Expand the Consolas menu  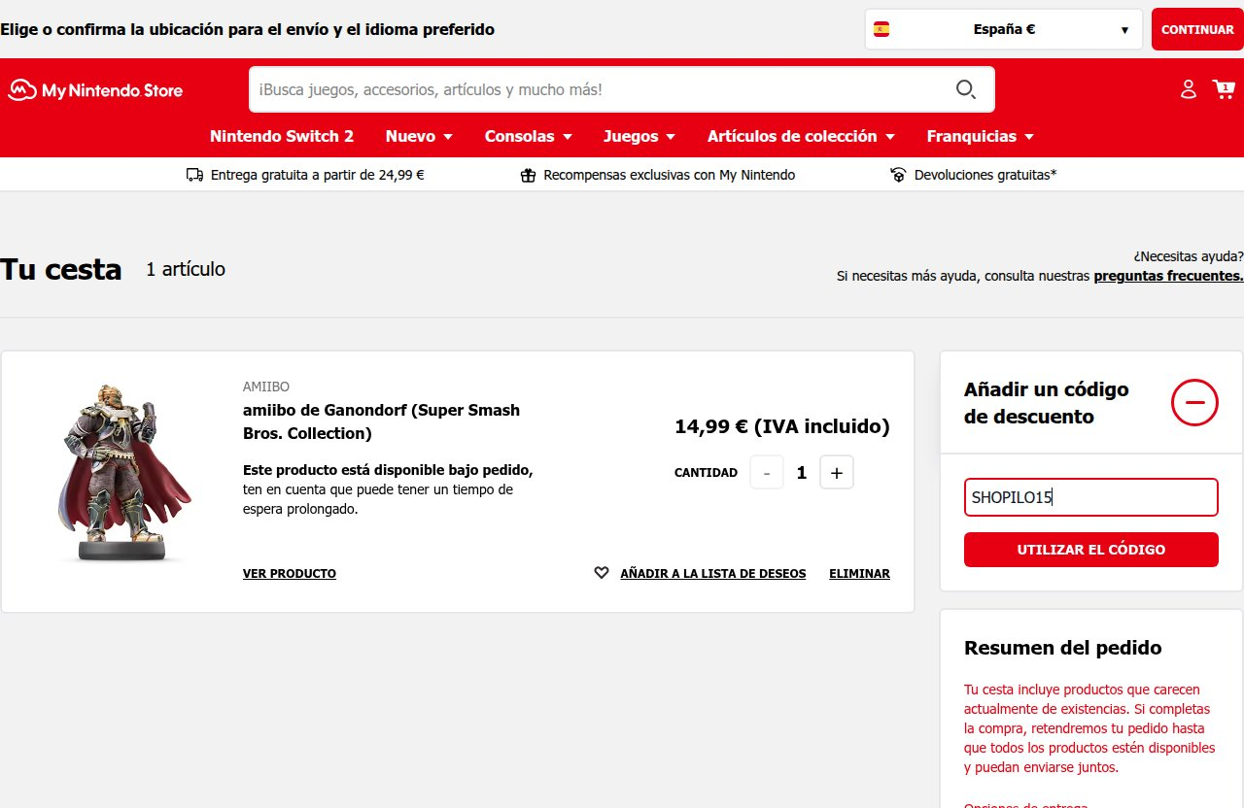[x=528, y=136]
